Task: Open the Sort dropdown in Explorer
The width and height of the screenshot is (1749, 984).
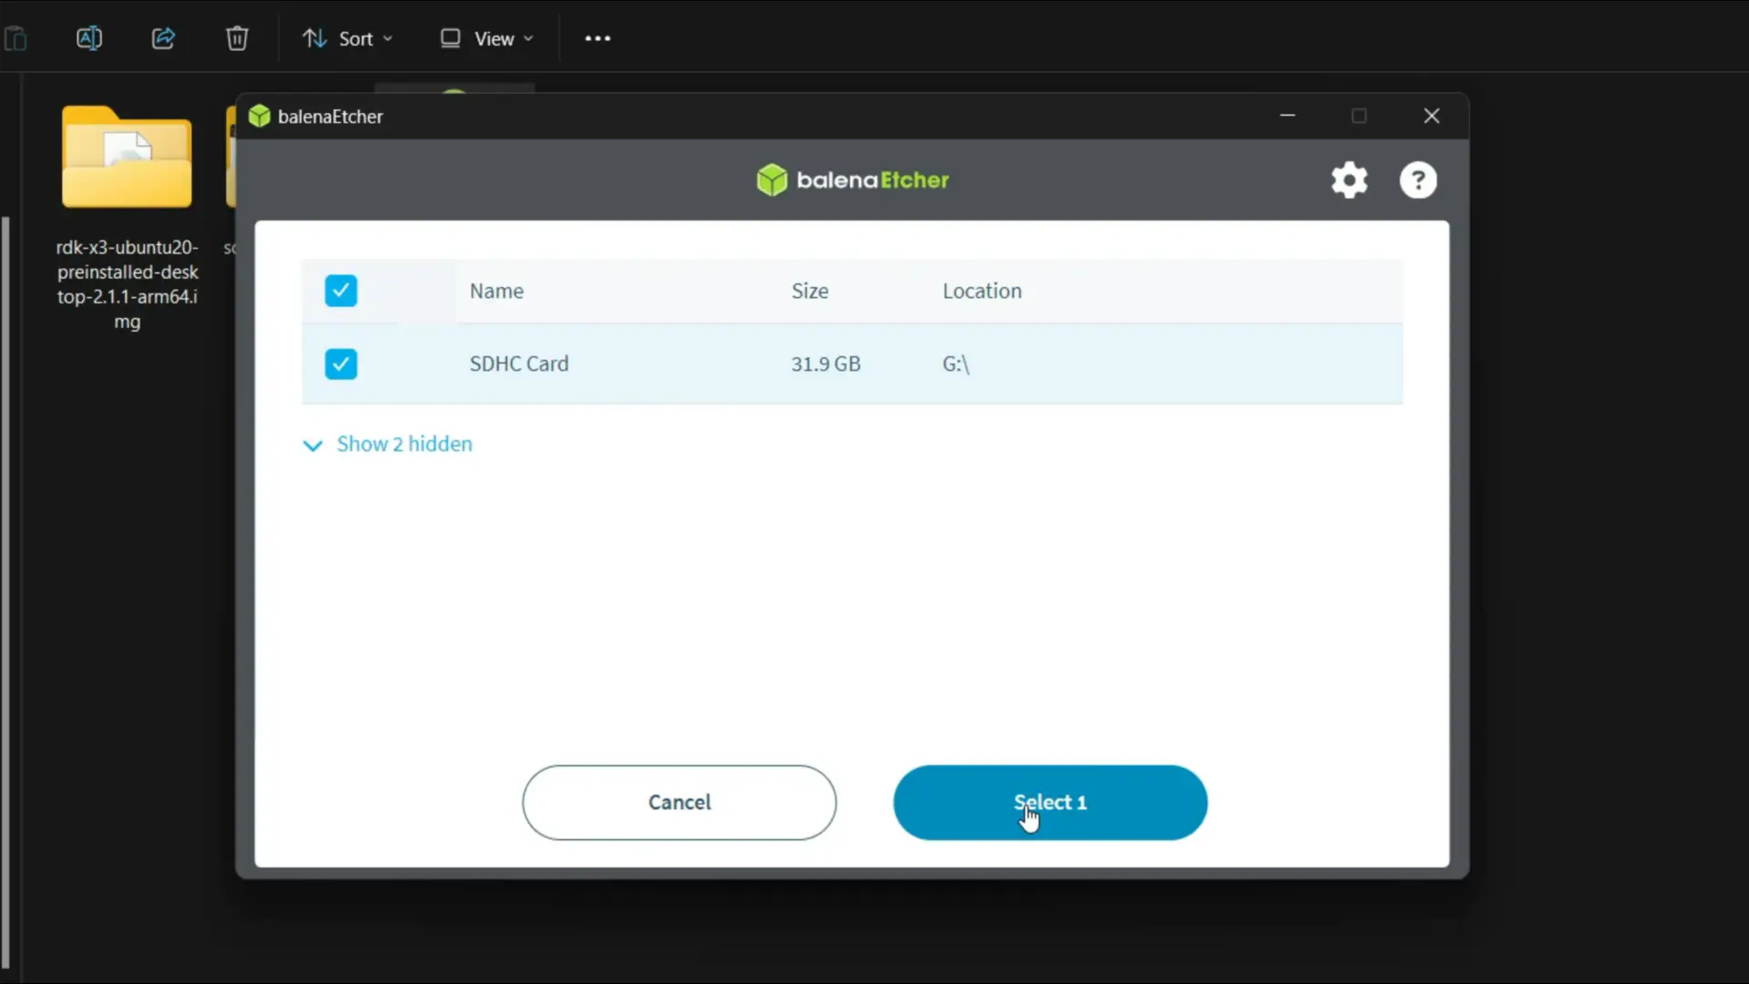Action: [x=347, y=38]
